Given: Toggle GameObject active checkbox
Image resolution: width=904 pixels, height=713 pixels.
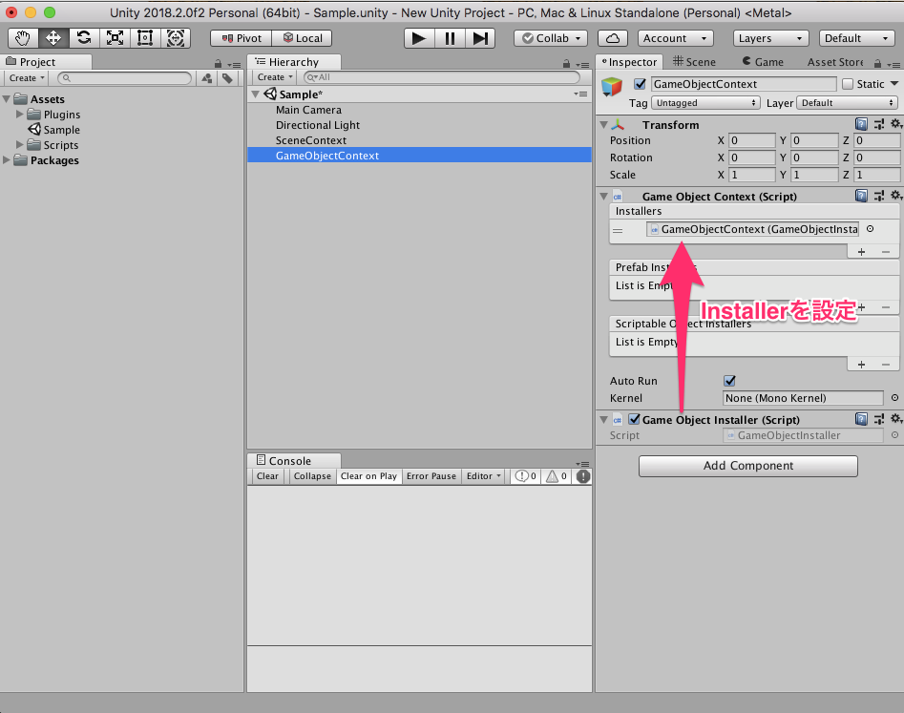Looking at the screenshot, I should pyautogui.click(x=640, y=84).
